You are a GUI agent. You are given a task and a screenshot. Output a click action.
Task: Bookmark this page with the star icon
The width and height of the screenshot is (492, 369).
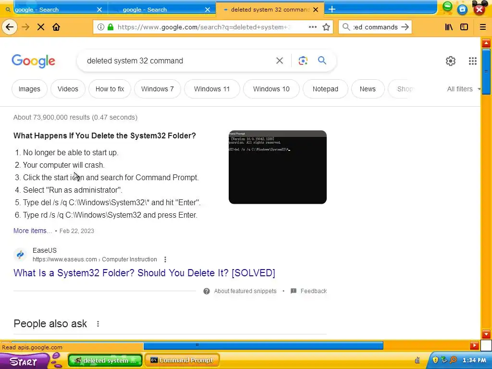click(326, 27)
